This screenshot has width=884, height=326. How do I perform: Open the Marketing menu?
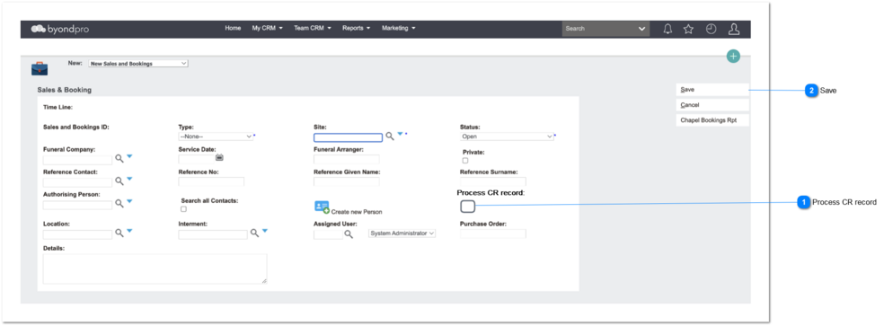[x=399, y=28]
